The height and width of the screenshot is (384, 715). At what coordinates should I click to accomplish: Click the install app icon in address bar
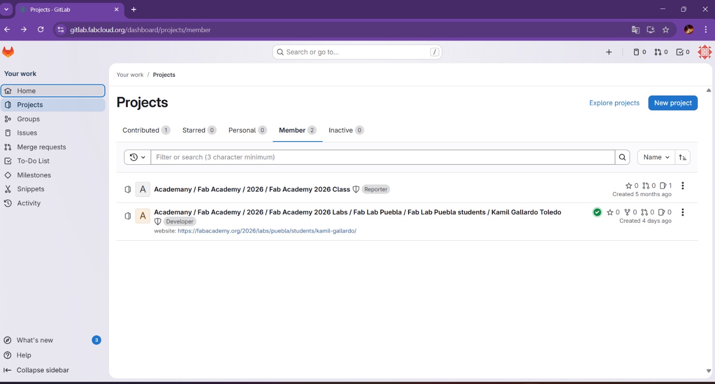tap(651, 30)
